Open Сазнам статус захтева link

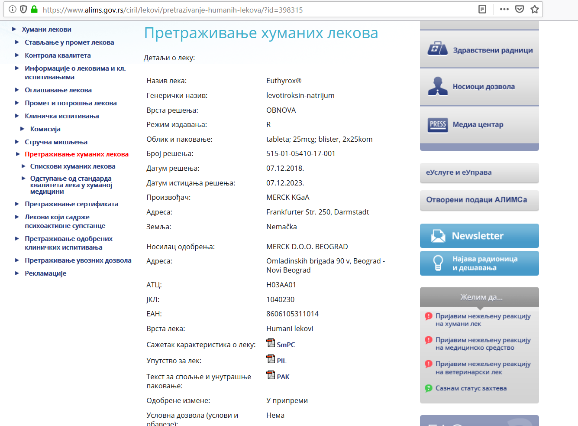[x=471, y=388]
